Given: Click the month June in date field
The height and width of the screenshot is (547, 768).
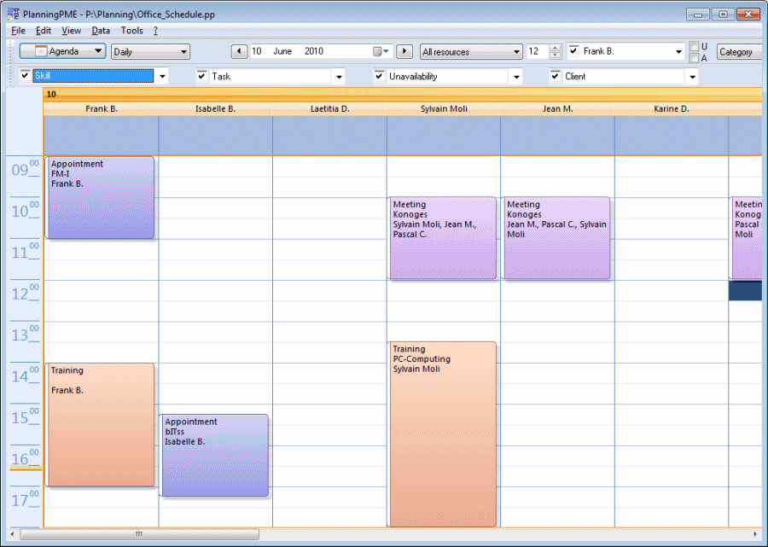Looking at the screenshot, I should pyautogui.click(x=282, y=51).
